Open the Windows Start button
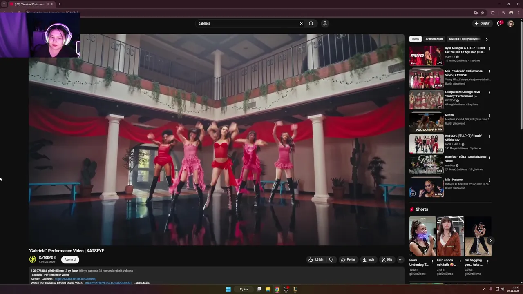 point(228,289)
